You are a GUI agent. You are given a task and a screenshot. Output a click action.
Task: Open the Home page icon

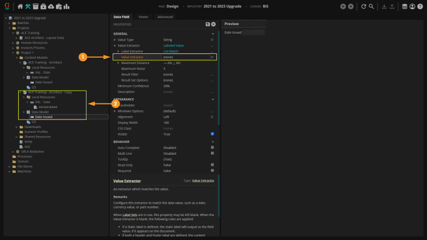(20, 6)
